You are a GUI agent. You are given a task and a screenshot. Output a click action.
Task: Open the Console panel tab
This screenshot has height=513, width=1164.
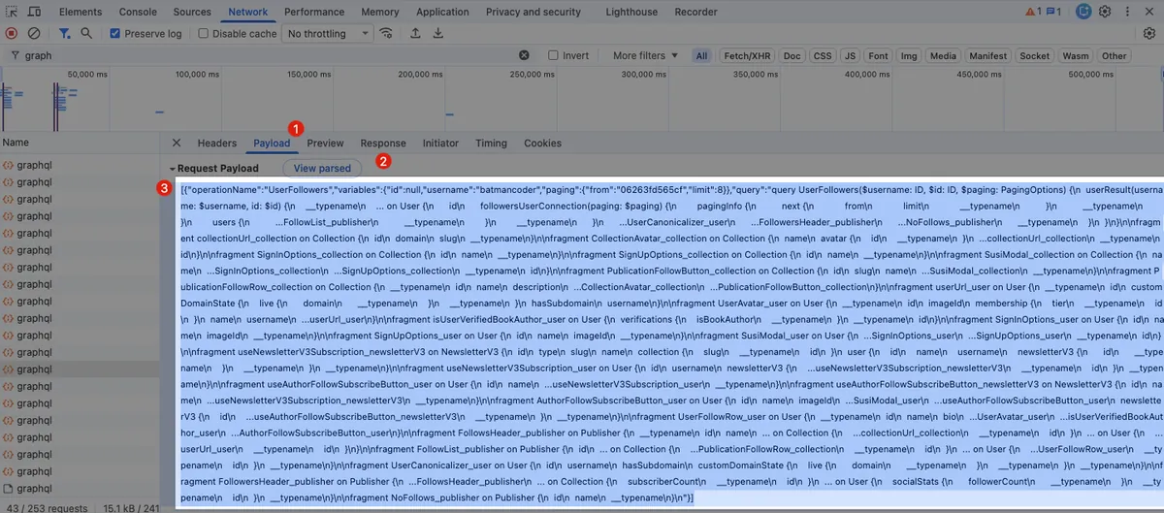coord(137,12)
